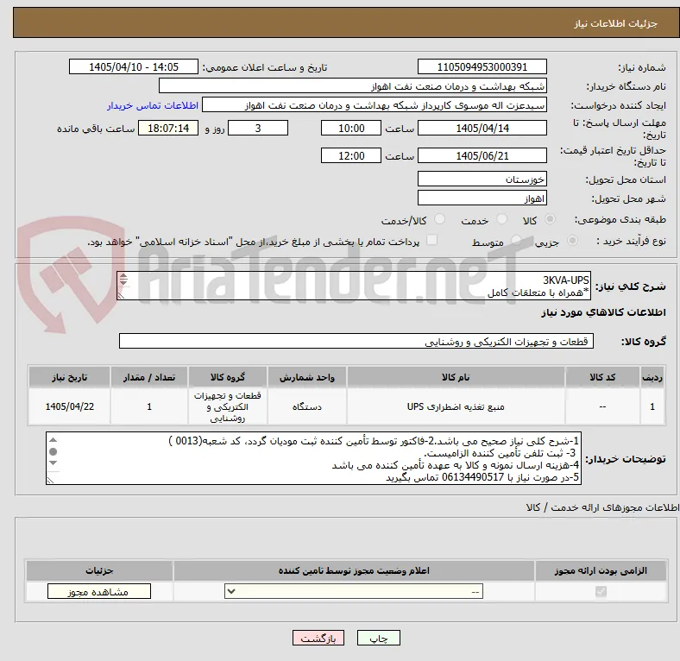Screen dimensions: 680x661
Task: Click the الزامی بودن ارائه مجوز header
Action: (601, 570)
